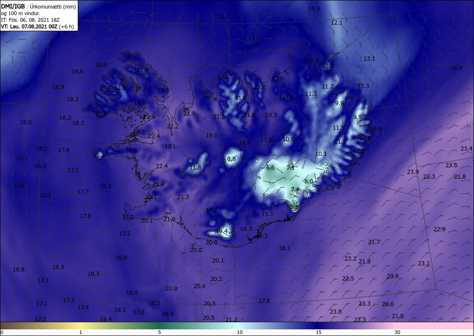Select the map value 11.6

(195, 167)
